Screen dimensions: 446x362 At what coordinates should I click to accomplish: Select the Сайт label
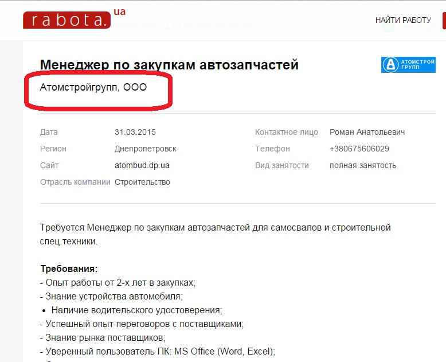point(49,165)
